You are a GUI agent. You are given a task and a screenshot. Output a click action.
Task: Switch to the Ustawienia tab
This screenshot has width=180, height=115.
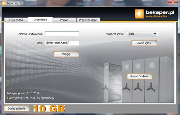click(40, 19)
